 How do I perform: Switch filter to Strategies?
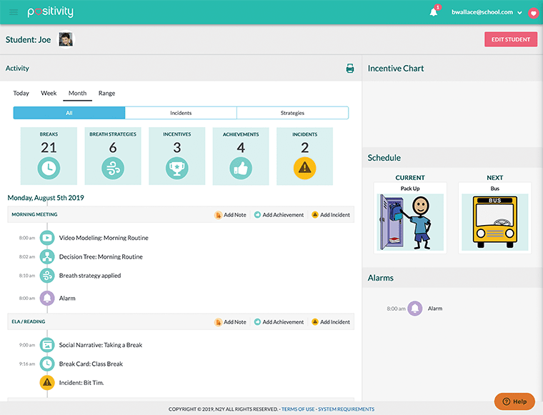pyautogui.click(x=292, y=113)
